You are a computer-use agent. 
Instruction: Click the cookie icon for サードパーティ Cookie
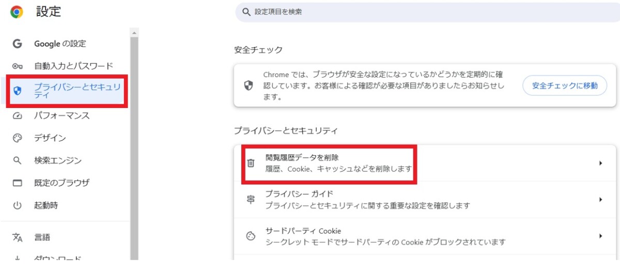[251, 236]
